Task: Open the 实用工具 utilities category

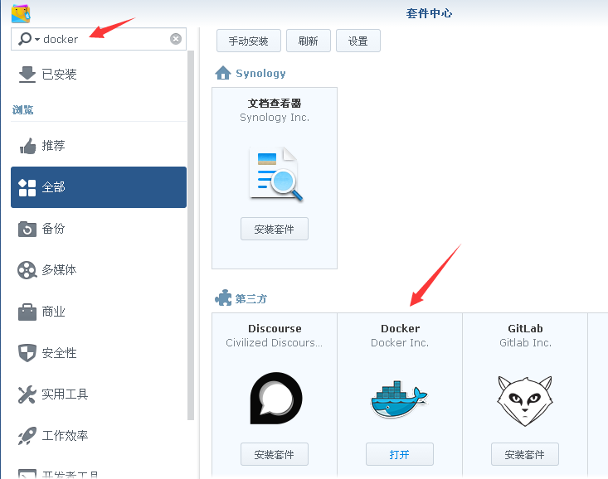Action: click(x=99, y=394)
